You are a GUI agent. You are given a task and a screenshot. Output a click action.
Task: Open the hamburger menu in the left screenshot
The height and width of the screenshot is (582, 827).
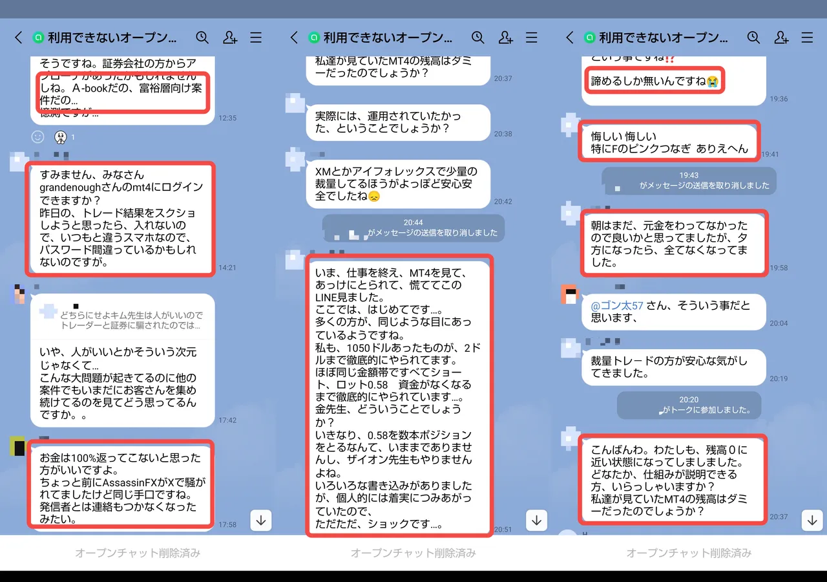(256, 38)
